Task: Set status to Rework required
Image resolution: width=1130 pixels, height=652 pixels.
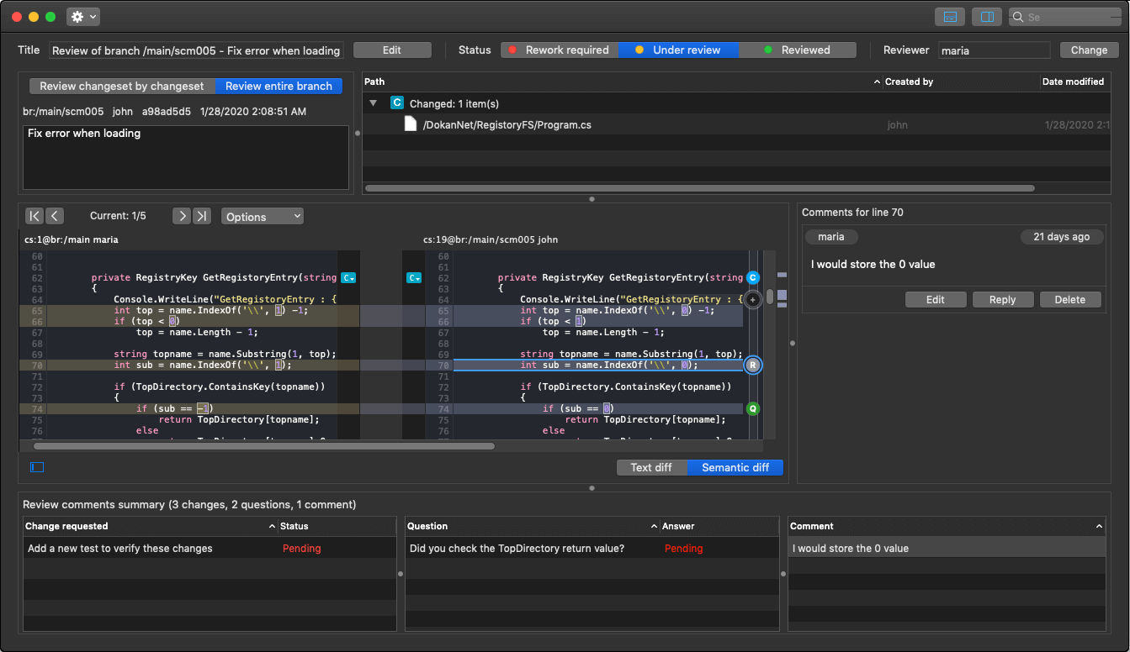Action: 560,50
